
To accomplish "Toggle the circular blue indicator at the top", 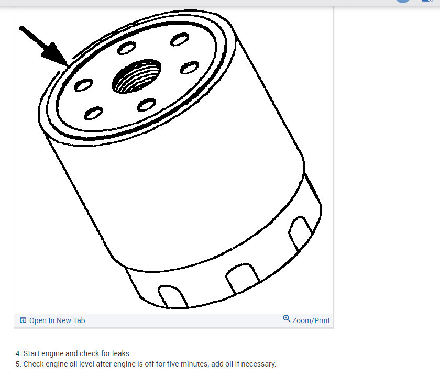I will [402, 2].
